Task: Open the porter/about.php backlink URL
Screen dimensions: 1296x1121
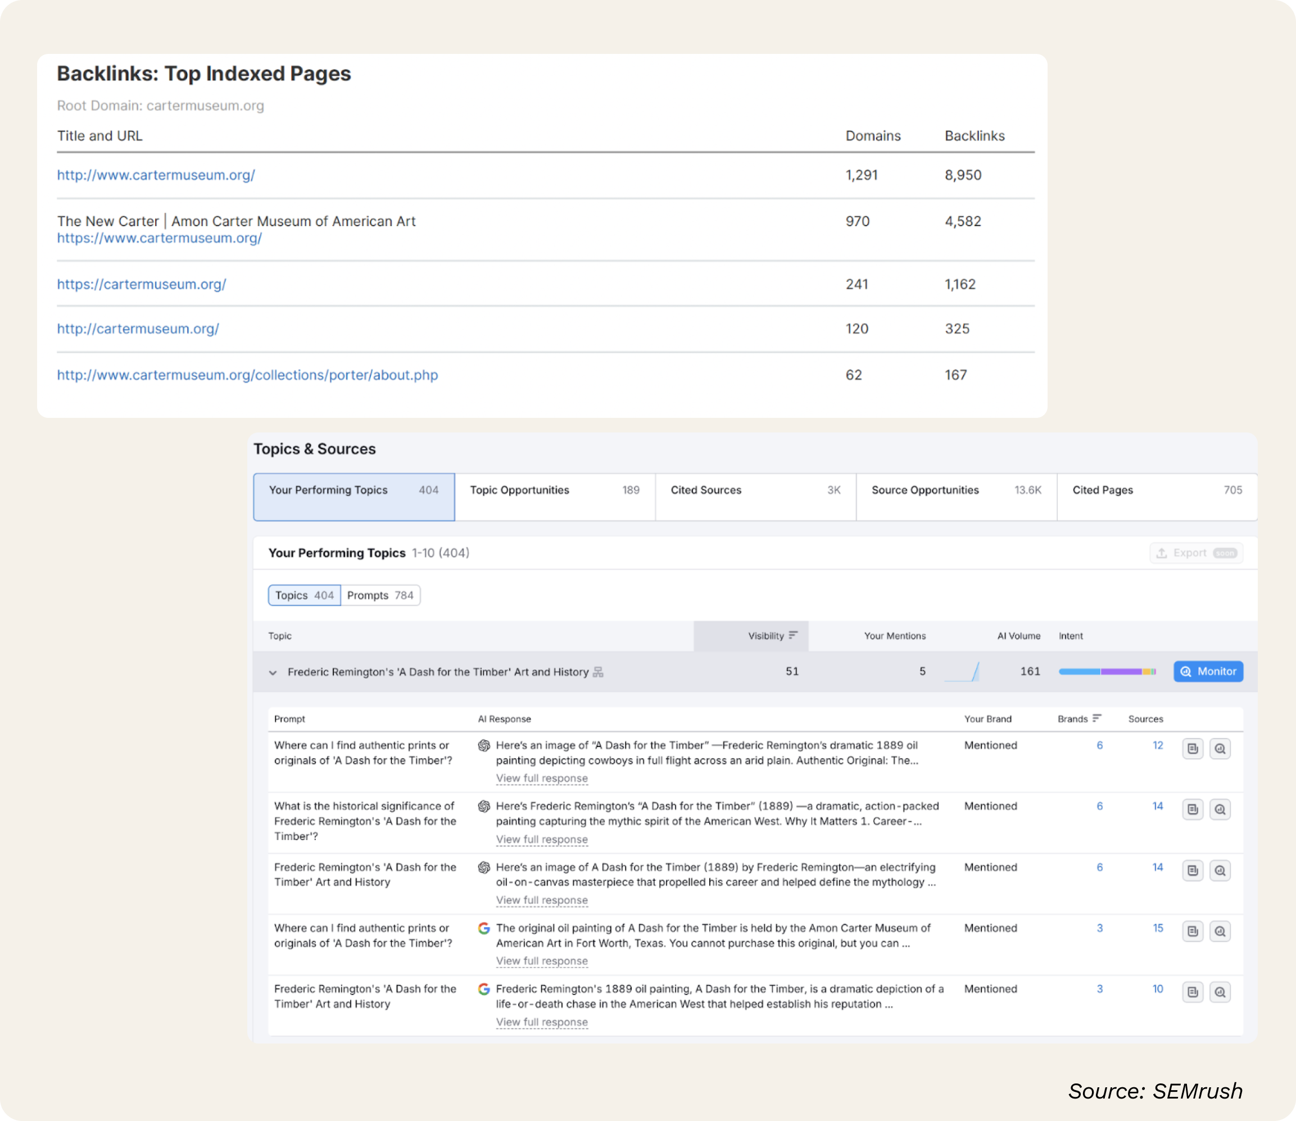Action: click(247, 375)
